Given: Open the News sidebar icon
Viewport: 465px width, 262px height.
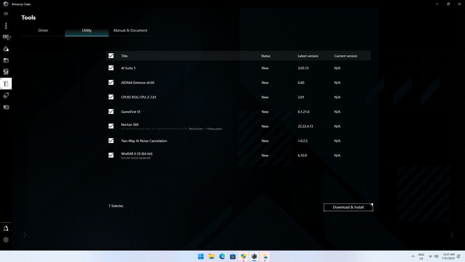Looking at the screenshot, I should pyautogui.click(x=6, y=107).
